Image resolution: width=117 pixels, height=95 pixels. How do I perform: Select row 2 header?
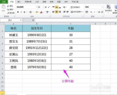[x=2, y=35]
